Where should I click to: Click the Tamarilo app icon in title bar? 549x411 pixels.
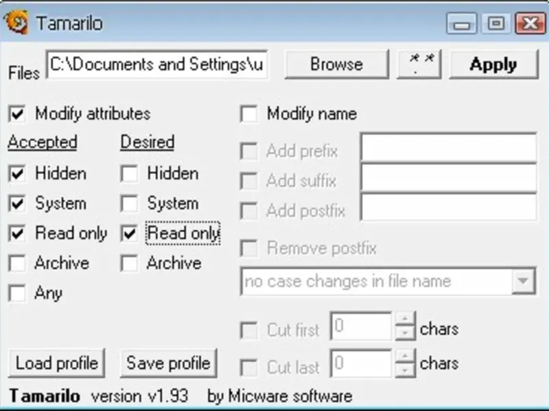click(16, 23)
